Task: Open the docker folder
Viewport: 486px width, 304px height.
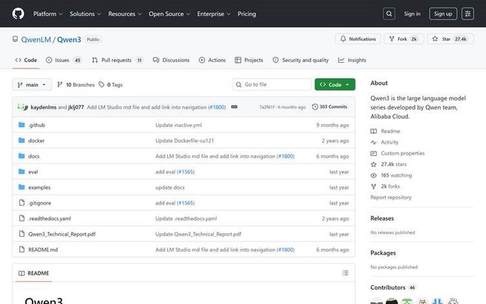Action: pos(36,141)
